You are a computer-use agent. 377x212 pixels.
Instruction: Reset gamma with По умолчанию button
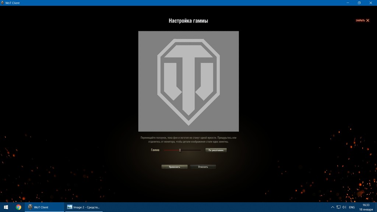pos(216,150)
